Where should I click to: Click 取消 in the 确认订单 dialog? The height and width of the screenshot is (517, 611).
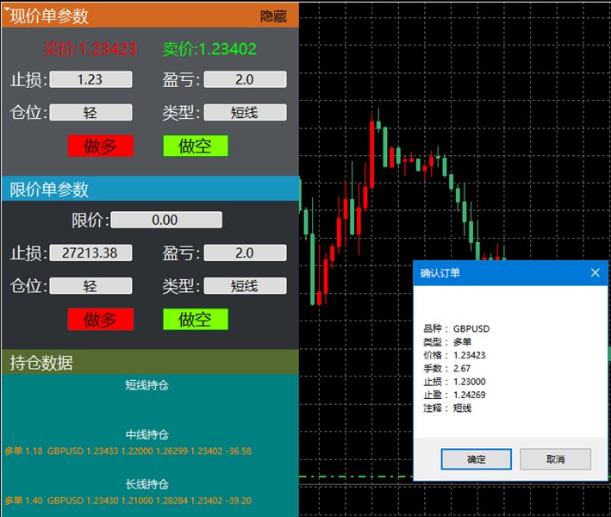(x=555, y=459)
